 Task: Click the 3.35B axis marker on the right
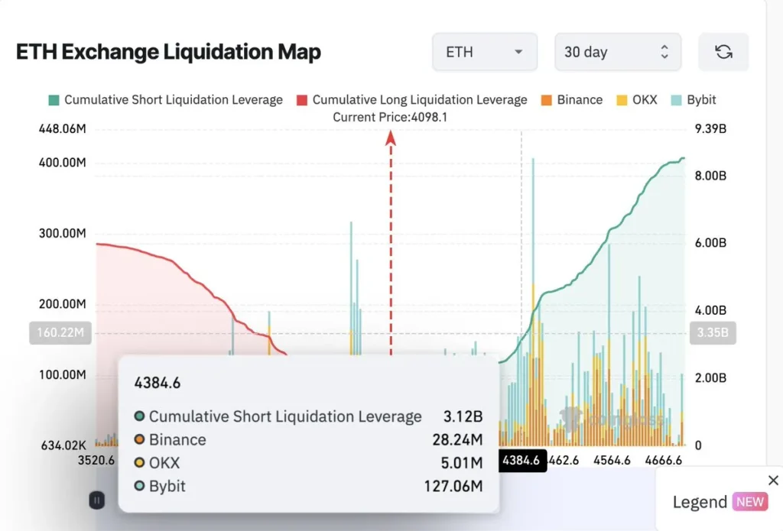pyautogui.click(x=713, y=333)
